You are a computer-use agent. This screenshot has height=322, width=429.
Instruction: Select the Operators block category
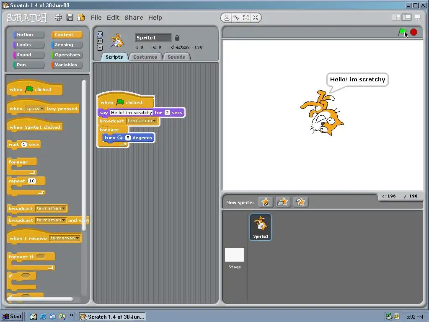pyautogui.click(x=67, y=55)
